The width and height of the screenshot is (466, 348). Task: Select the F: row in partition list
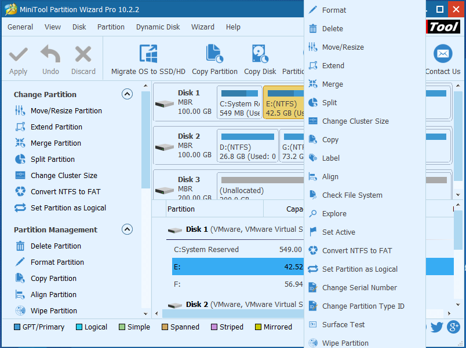(x=238, y=284)
